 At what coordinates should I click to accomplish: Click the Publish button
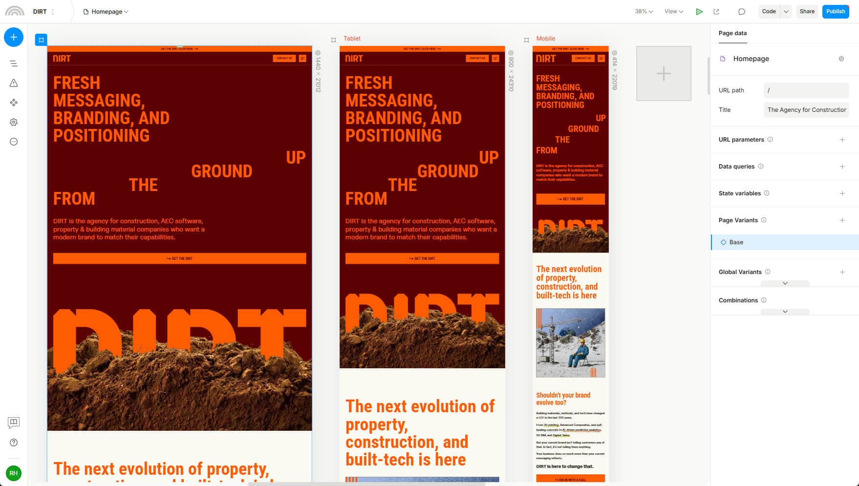[835, 12]
